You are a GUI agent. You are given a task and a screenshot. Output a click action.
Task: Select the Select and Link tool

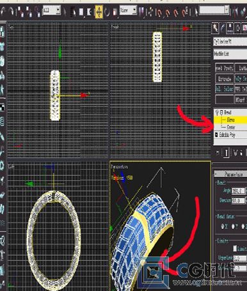[20, 12]
